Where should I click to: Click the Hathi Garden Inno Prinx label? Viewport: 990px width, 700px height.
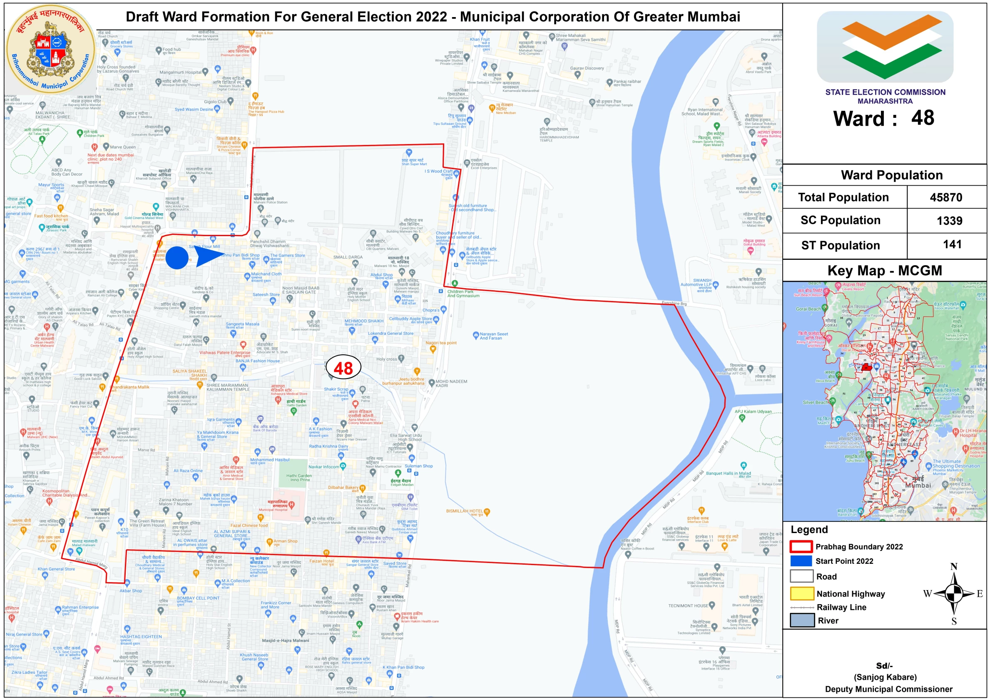299,478
